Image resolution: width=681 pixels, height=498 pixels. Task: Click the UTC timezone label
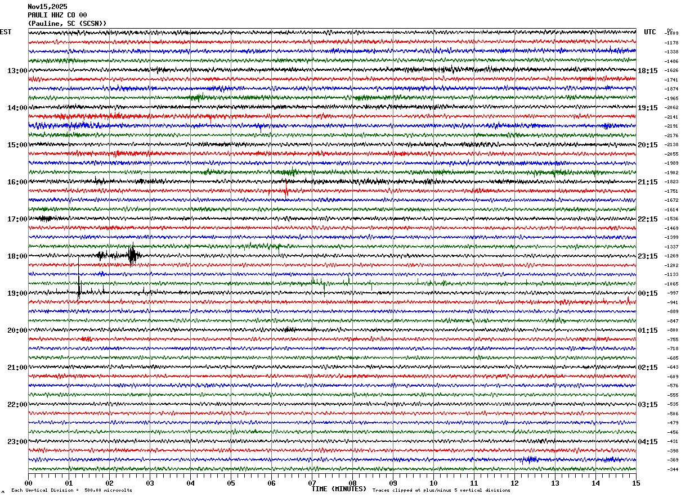pos(650,32)
